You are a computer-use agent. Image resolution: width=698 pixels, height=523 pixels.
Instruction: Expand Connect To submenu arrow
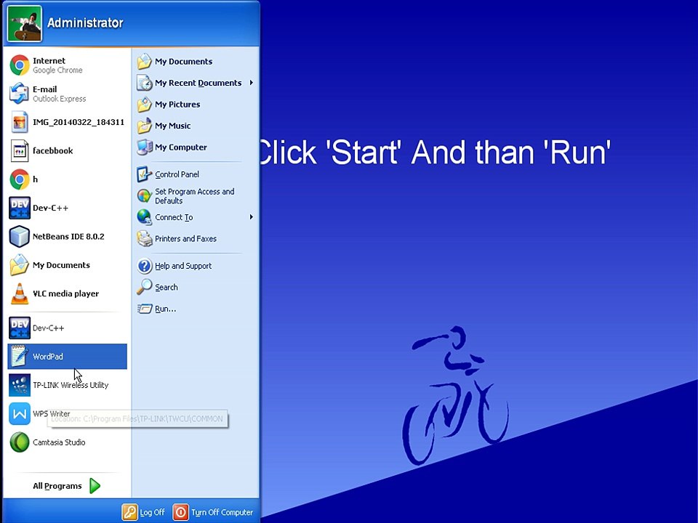click(252, 217)
